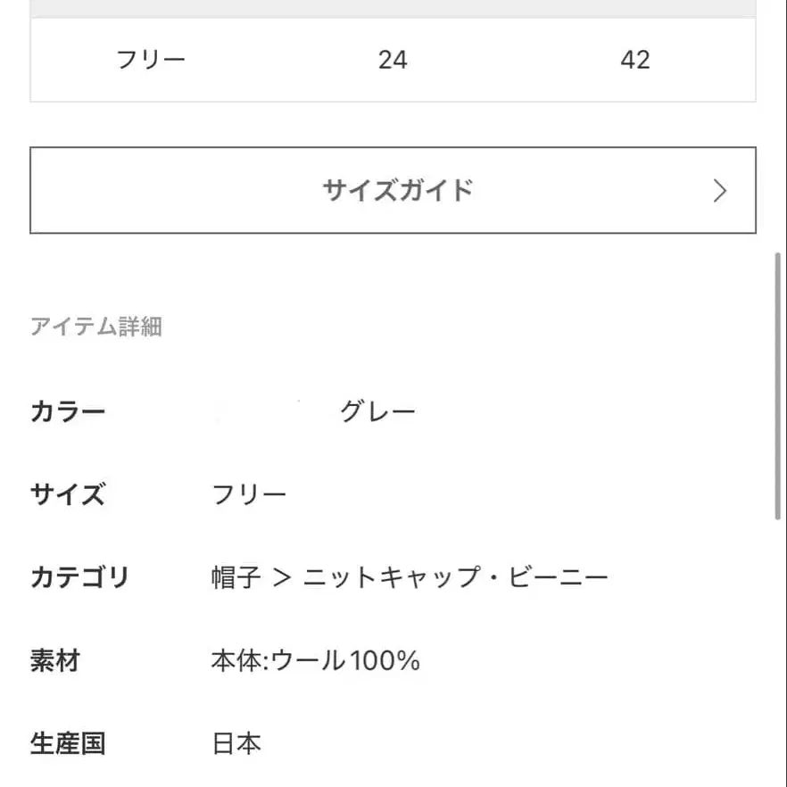Viewport: 787px width, 787px height.
Task: Click the 日本 country value
Action: (236, 743)
